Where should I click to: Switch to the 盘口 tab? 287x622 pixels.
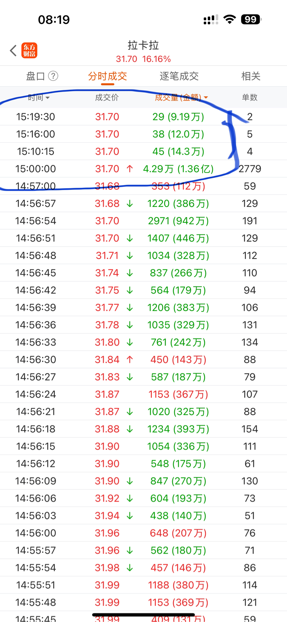36,76
